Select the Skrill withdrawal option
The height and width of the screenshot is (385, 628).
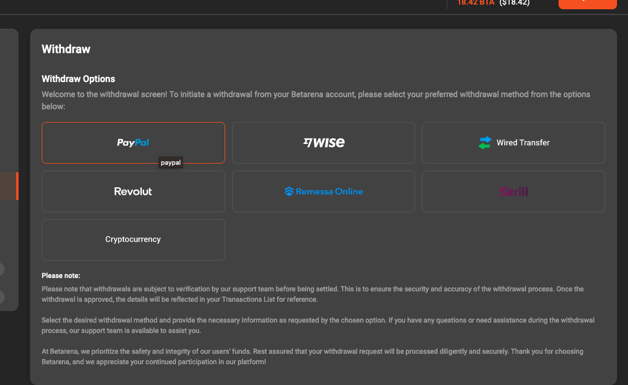coord(513,191)
